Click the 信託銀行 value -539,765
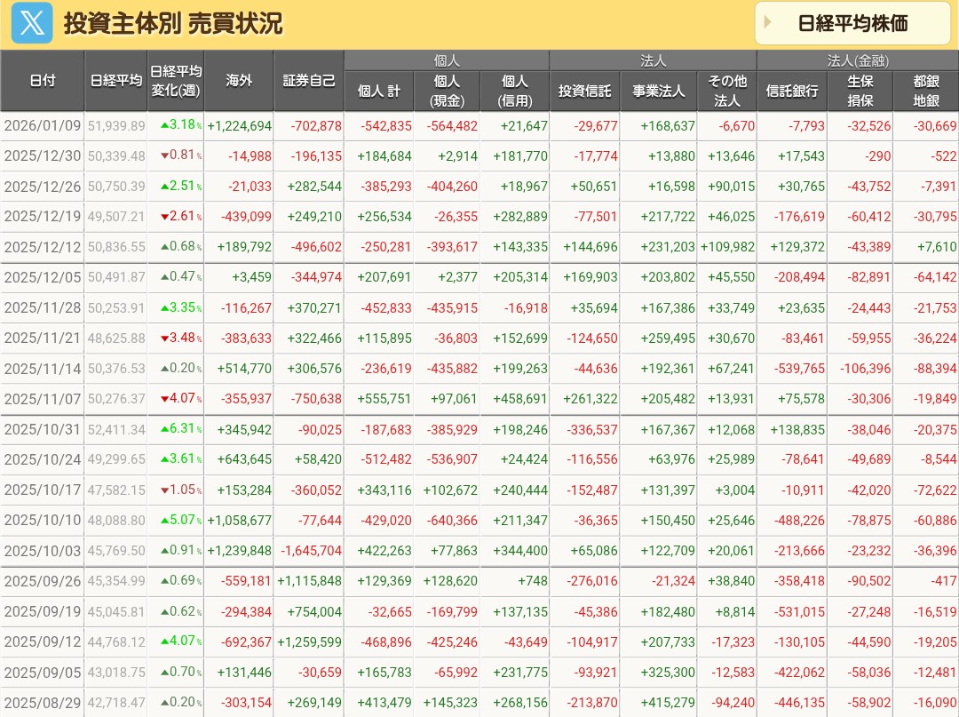The height and width of the screenshot is (717, 959). 799,369
